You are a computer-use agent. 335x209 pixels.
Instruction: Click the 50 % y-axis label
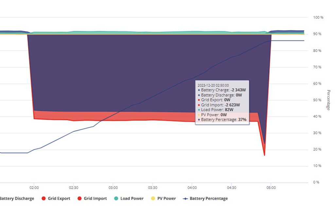tap(317, 100)
